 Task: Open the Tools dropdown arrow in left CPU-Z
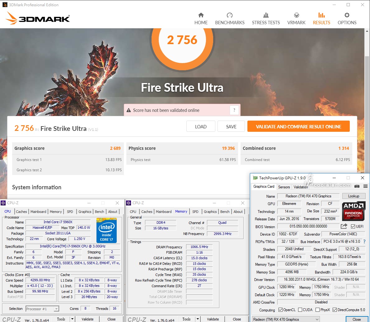(x=72, y=319)
